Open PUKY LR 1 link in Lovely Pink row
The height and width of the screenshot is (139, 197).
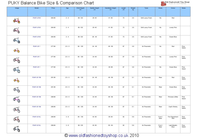tap(37, 57)
